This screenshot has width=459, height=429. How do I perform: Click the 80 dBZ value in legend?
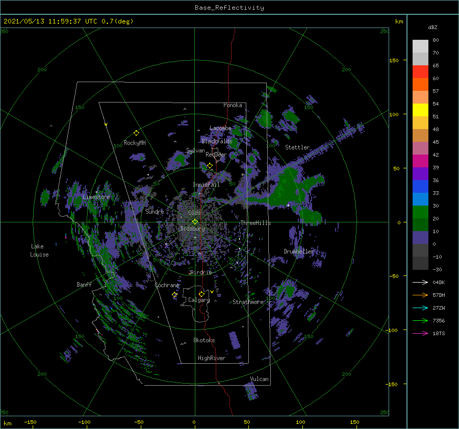436,40
